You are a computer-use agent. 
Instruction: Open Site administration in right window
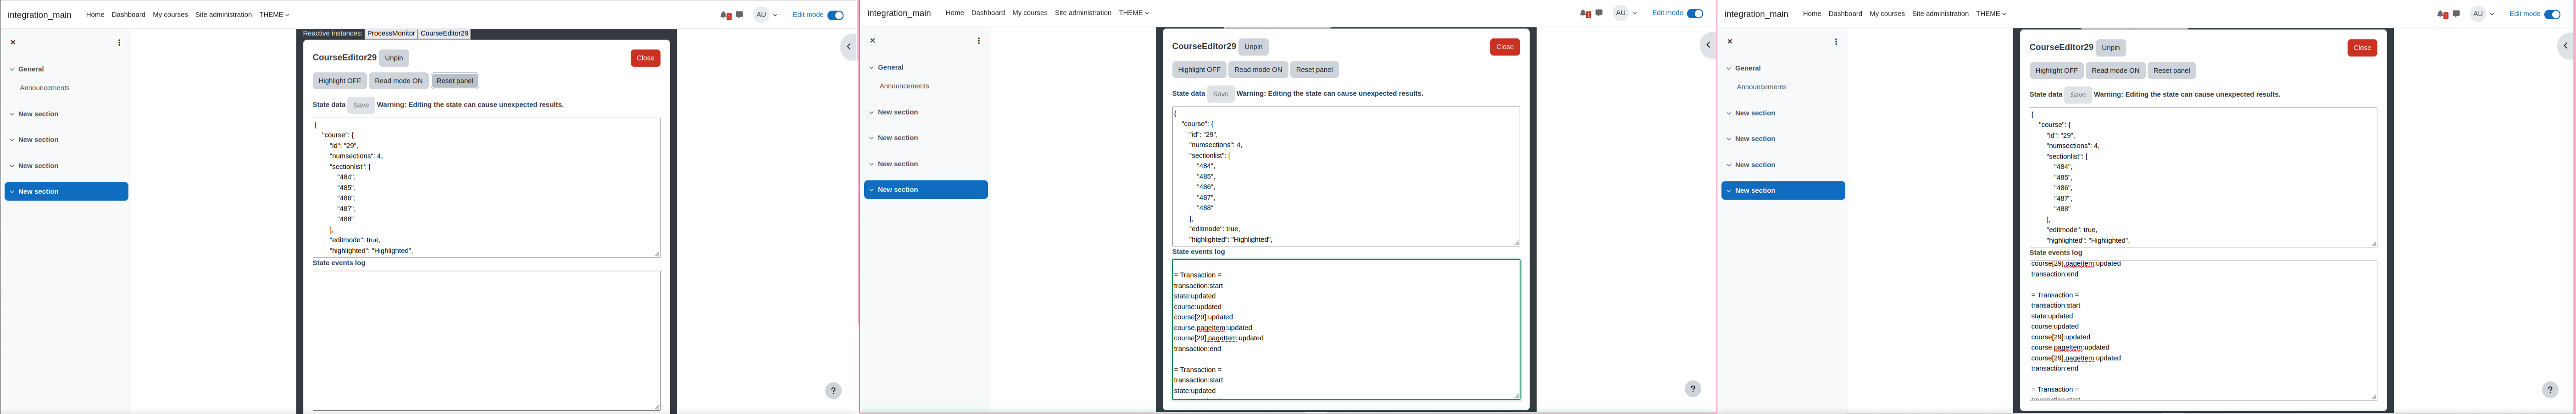point(1940,14)
